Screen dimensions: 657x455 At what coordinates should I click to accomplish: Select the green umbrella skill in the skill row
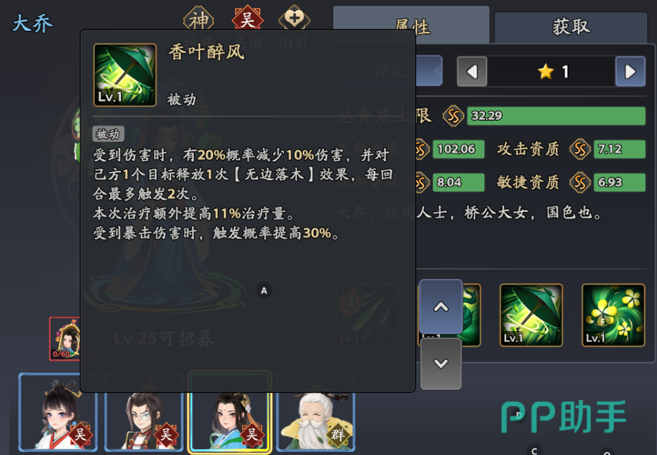pyautogui.click(x=531, y=315)
